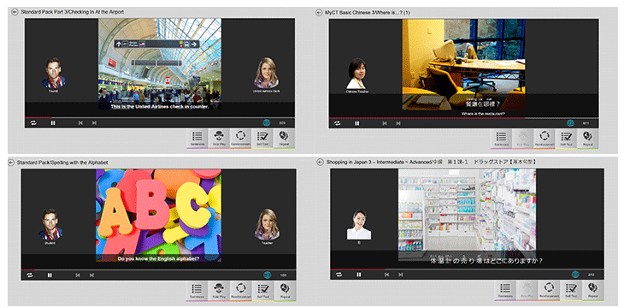The height and width of the screenshot is (308, 630).
Task: Click subtitle "Where is the restaurant?"
Action: [x=483, y=114]
